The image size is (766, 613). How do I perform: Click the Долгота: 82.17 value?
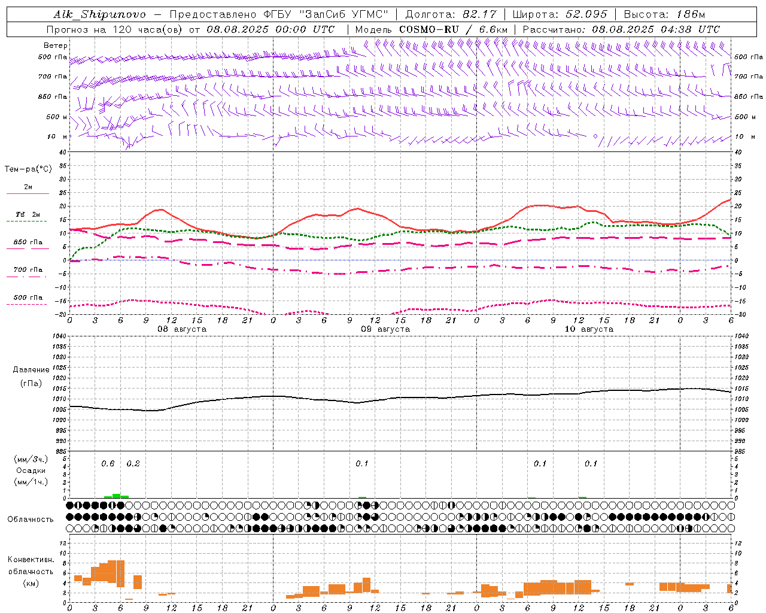pos(451,14)
